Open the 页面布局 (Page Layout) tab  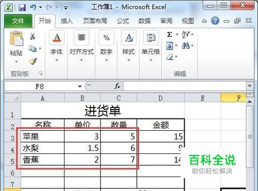(x=95, y=21)
